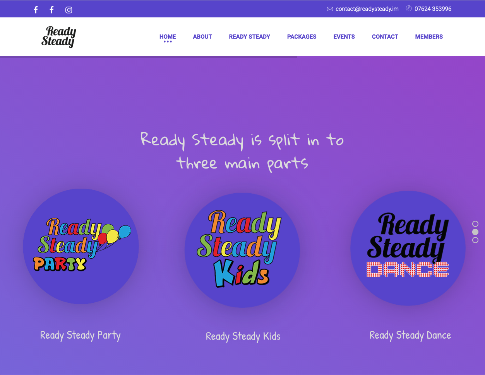
Task: Click the Ready Steady site logo
Action: pos(59,37)
